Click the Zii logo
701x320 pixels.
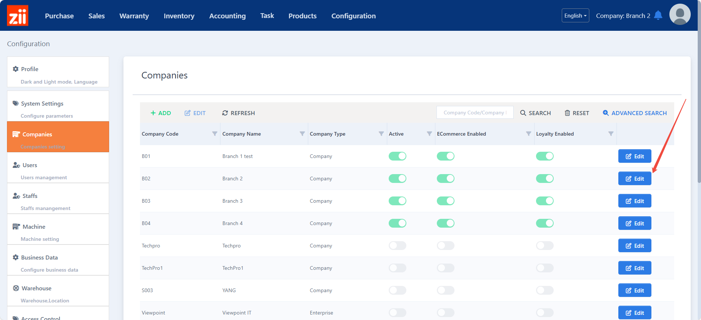click(x=18, y=15)
